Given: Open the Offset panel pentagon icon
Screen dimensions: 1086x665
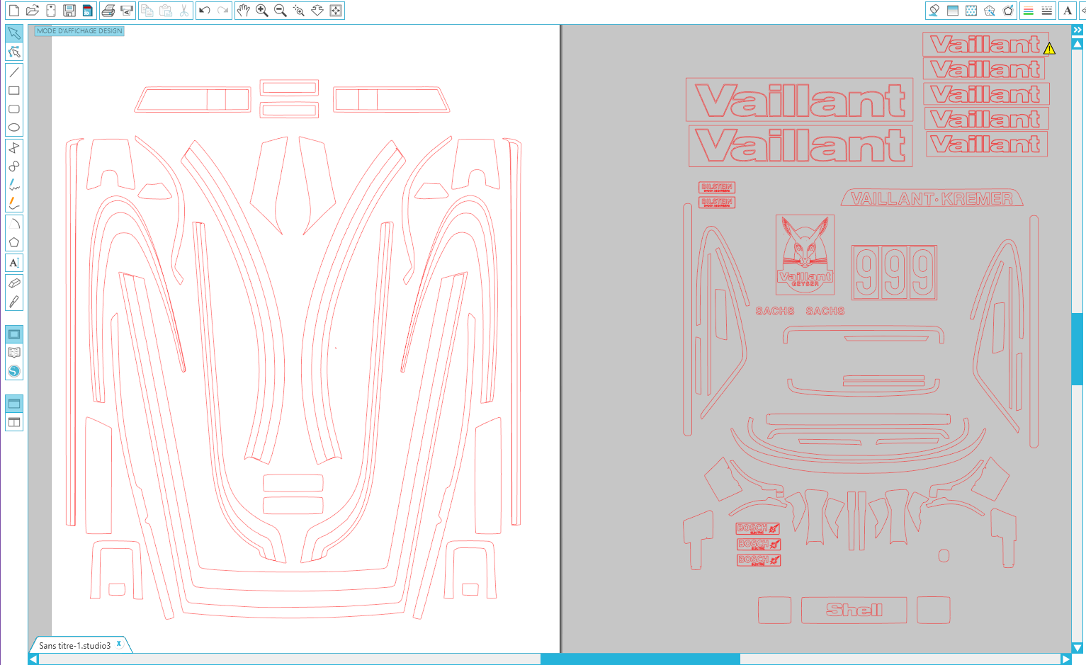Looking at the screenshot, I should pos(1008,11).
